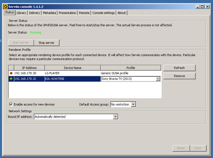Click the KDL-42W705B device name
This screenshot has height=158, width=213.
tap(73, 79)
